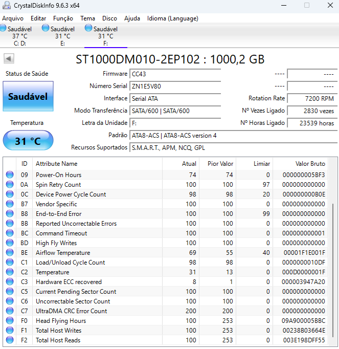Click status orb for UltraDMA CRC Error Count

[x=10, y=311]
